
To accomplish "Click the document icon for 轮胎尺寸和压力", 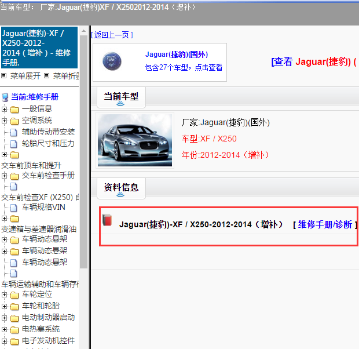I will tap(14, 144).
